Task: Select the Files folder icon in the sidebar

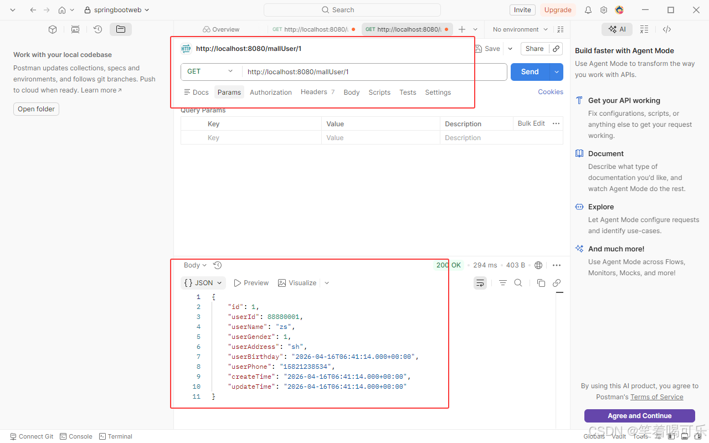Action: coord(121,29)
